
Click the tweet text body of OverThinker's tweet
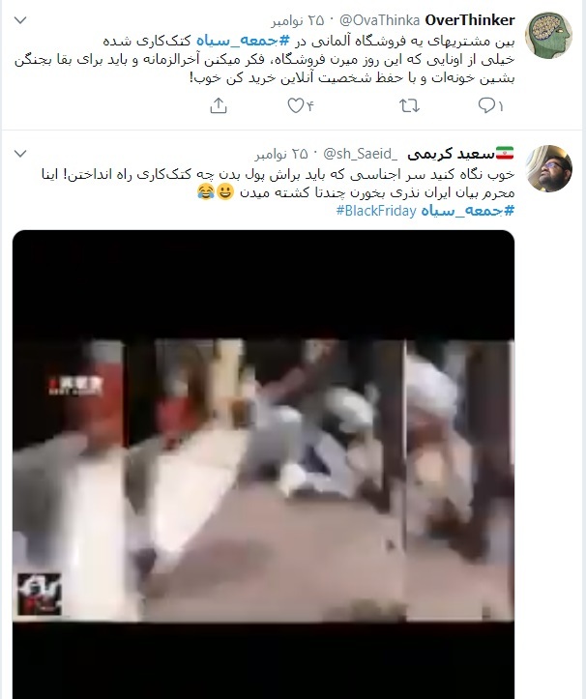264,59
